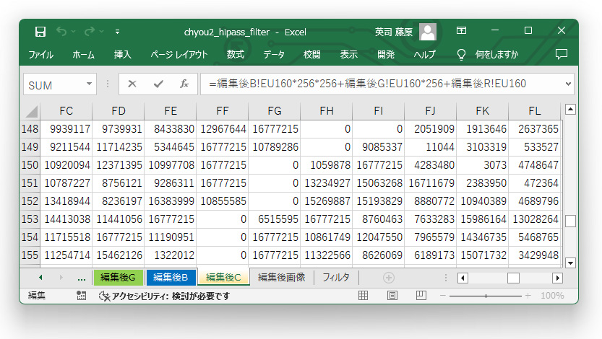Click cell with value 9085337
Image resolution: width=602 pixels, height=339 pixels.
[x=379, y=147]
